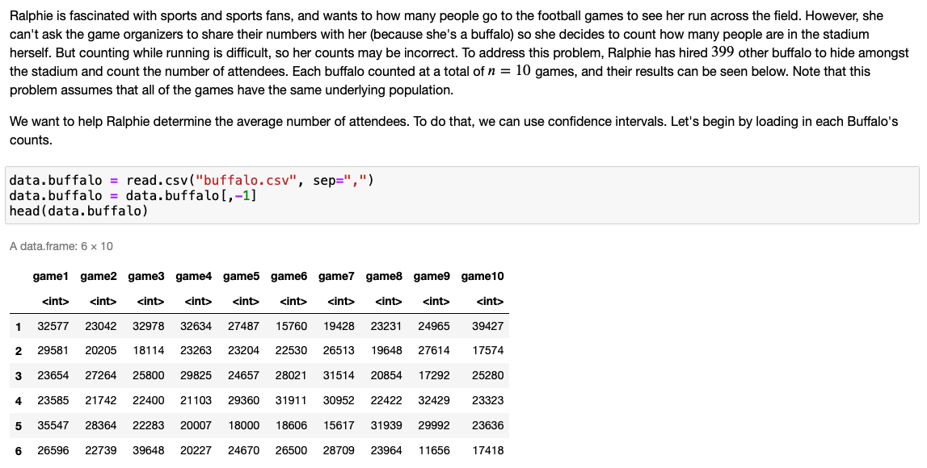
Task: Select the game5 column header
Action: coord(243,276)
